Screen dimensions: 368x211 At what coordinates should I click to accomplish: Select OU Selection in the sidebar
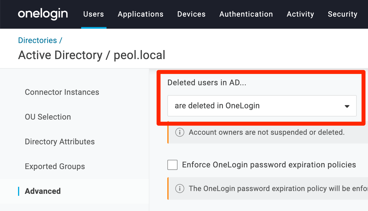[x=48, y=117]
